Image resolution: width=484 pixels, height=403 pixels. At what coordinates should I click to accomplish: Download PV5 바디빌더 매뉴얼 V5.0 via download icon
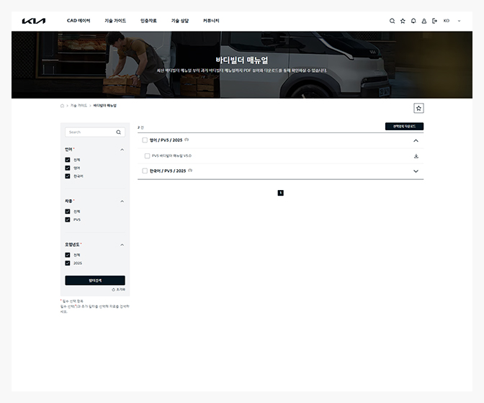tap(416, 155)
